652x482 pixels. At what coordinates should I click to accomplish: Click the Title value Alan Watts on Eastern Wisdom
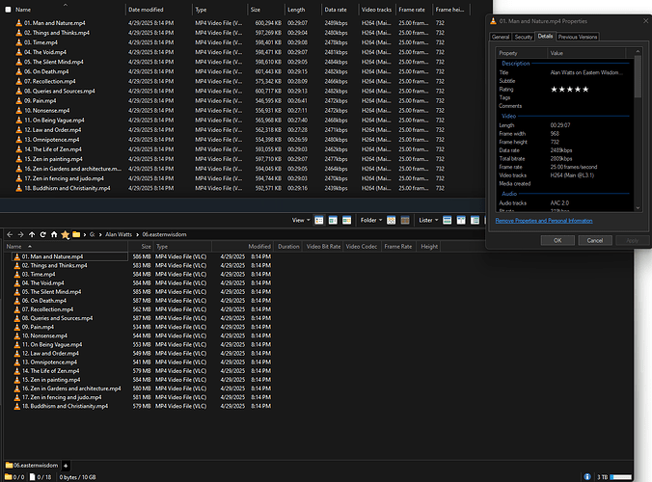(586, 72)
